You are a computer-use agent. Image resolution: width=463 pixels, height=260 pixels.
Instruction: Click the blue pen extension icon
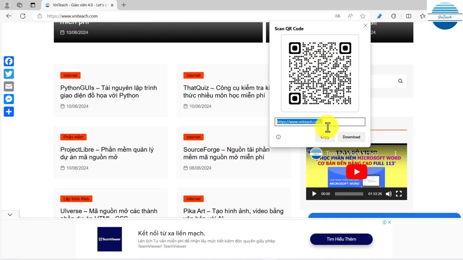pos(379,16)
